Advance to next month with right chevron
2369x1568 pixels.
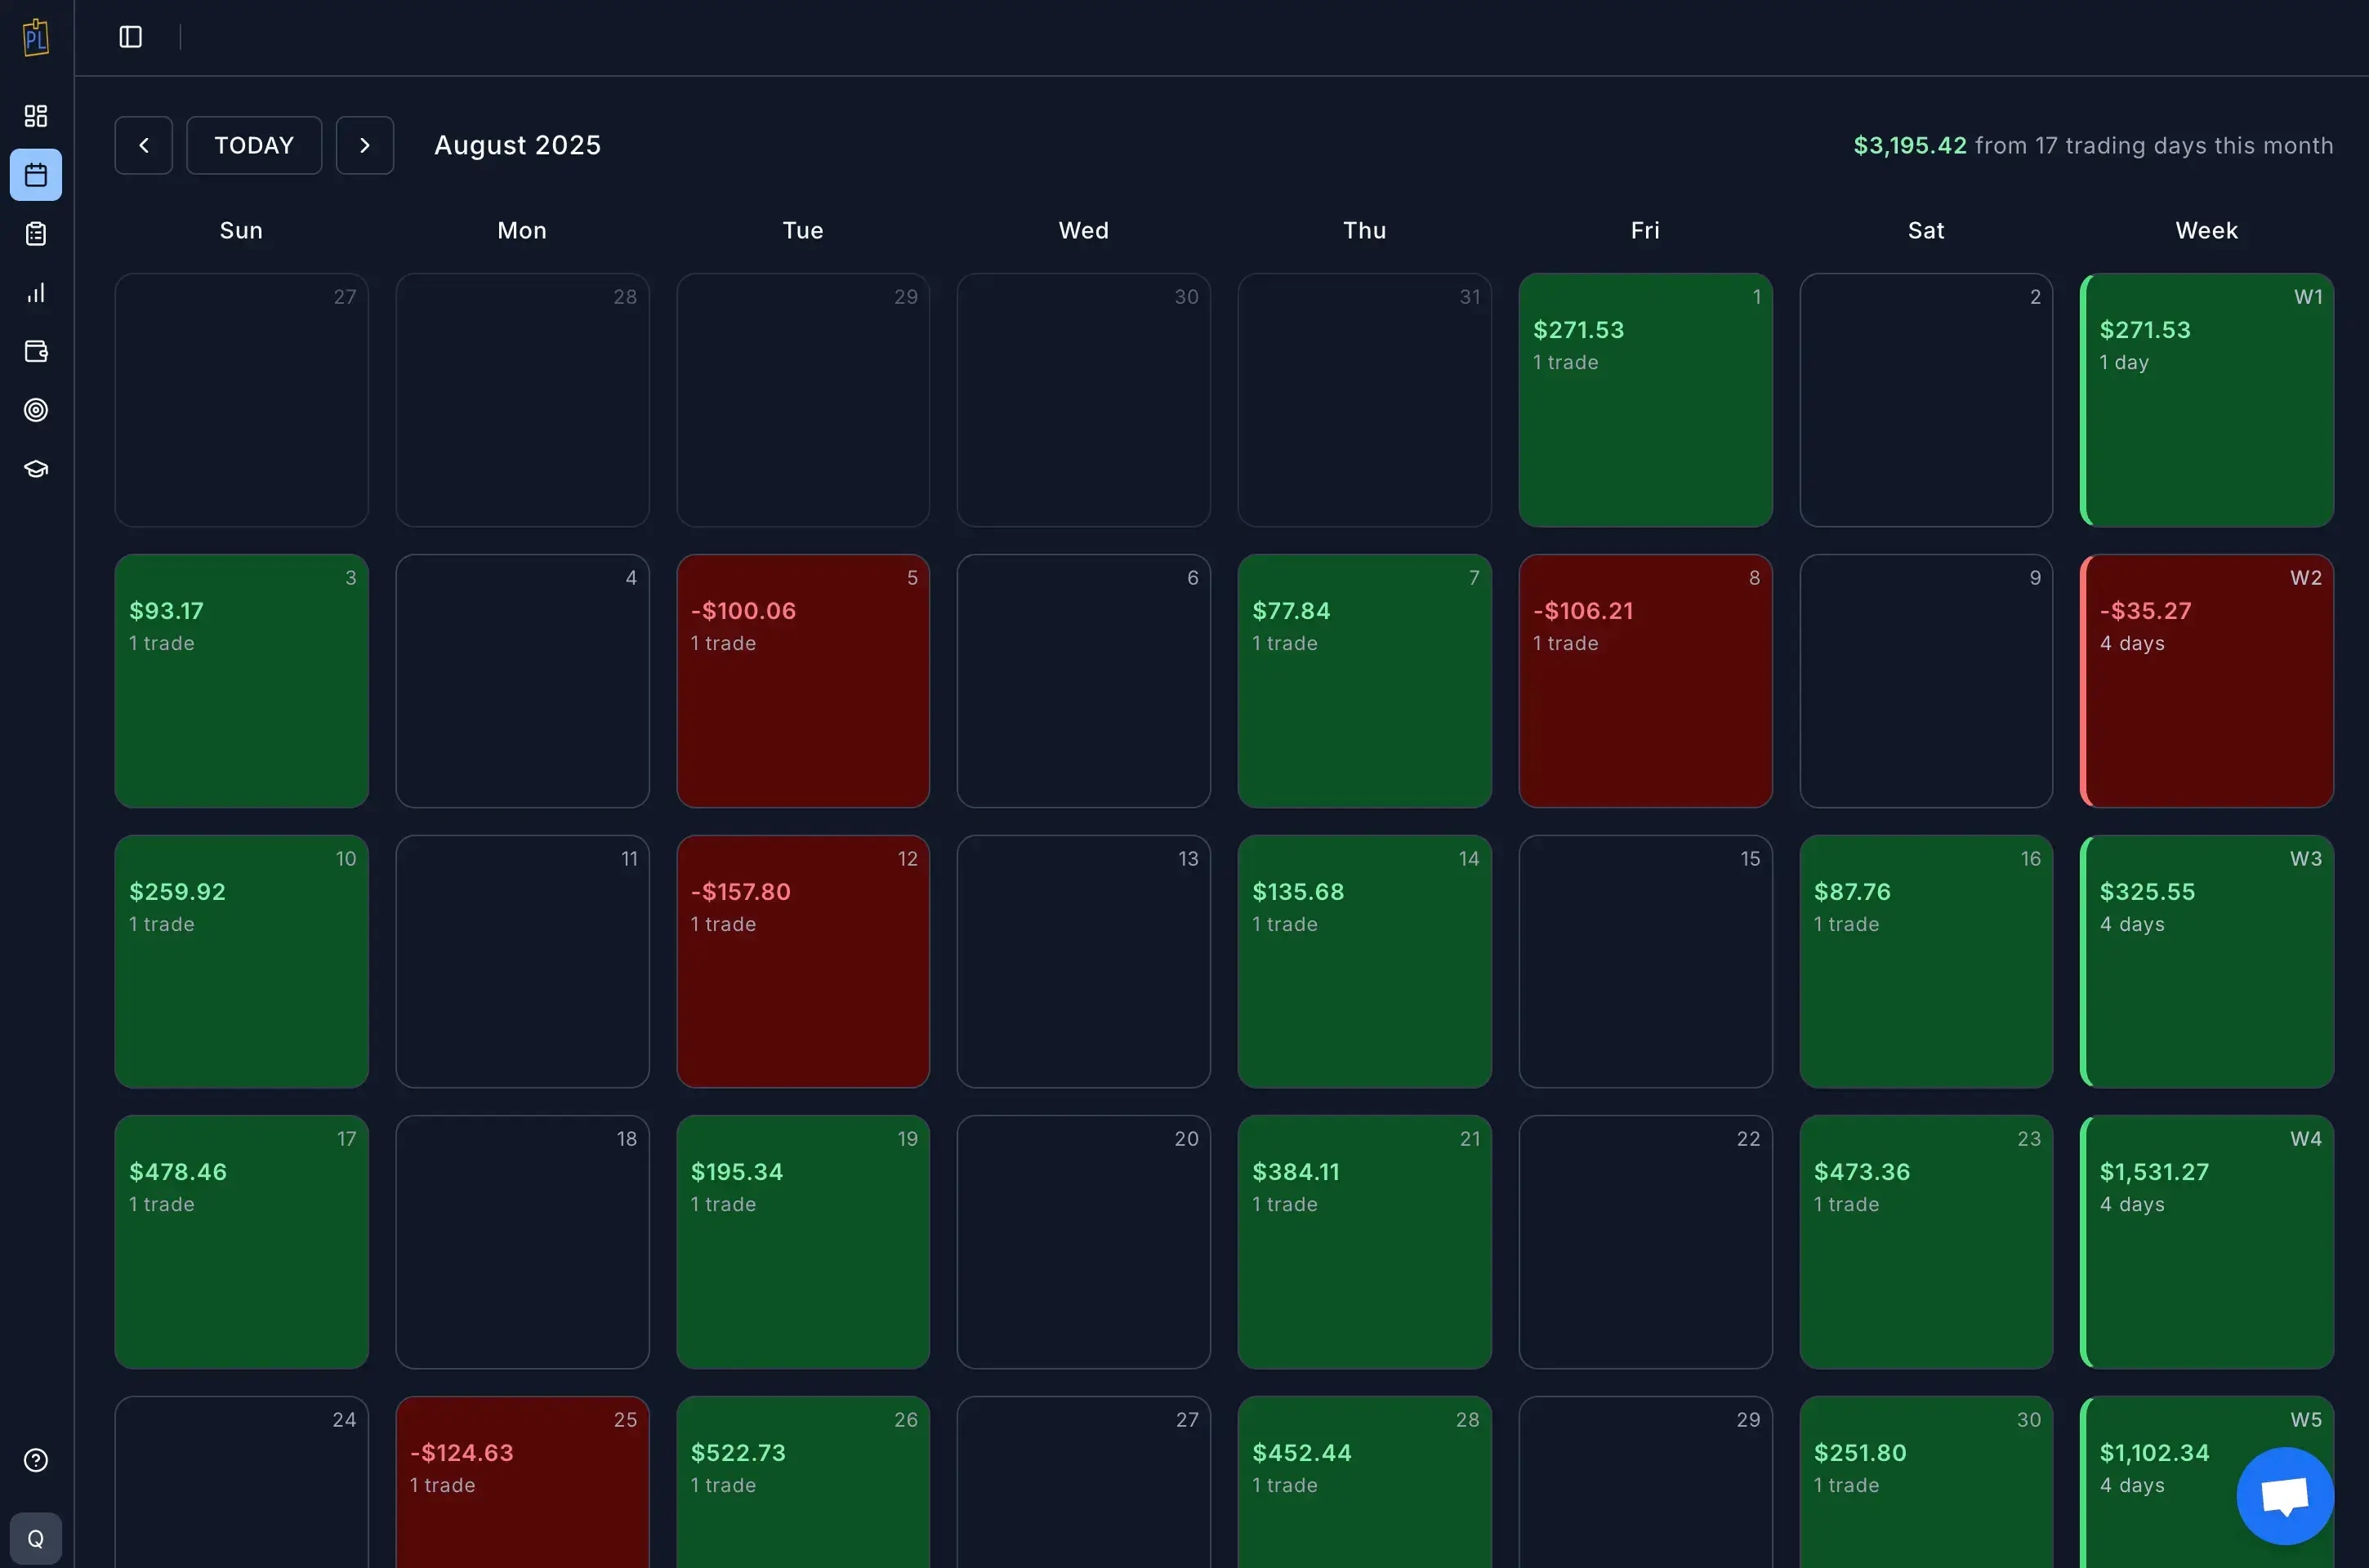[x=364, y=145]
